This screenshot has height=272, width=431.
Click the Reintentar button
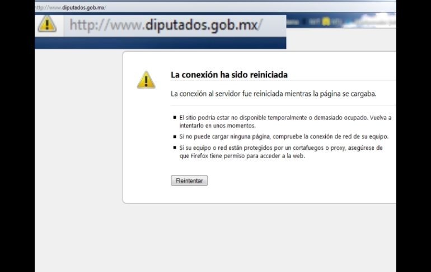click(189, 181)
